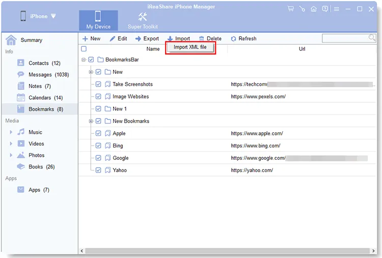Image resolution: width=382 pixels, height=258 pixels.
Task: Click the iPhone device icon
Action: 23,16
